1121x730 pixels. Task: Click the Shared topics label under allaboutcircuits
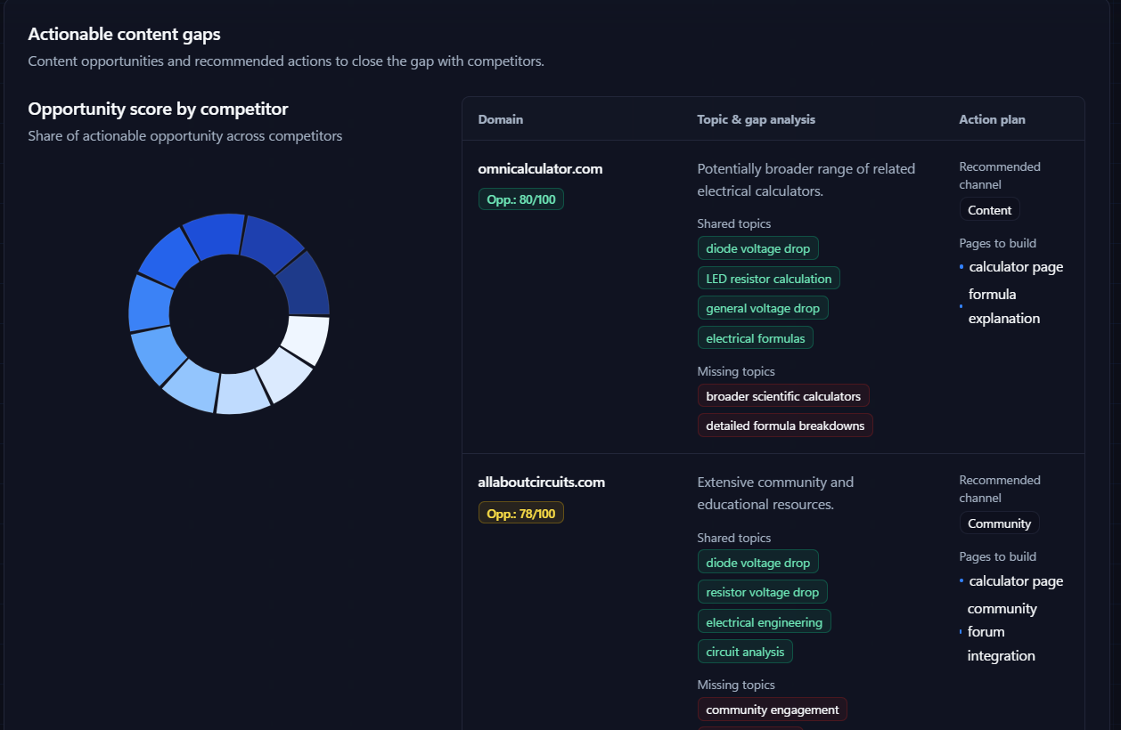tap(733, 538)
